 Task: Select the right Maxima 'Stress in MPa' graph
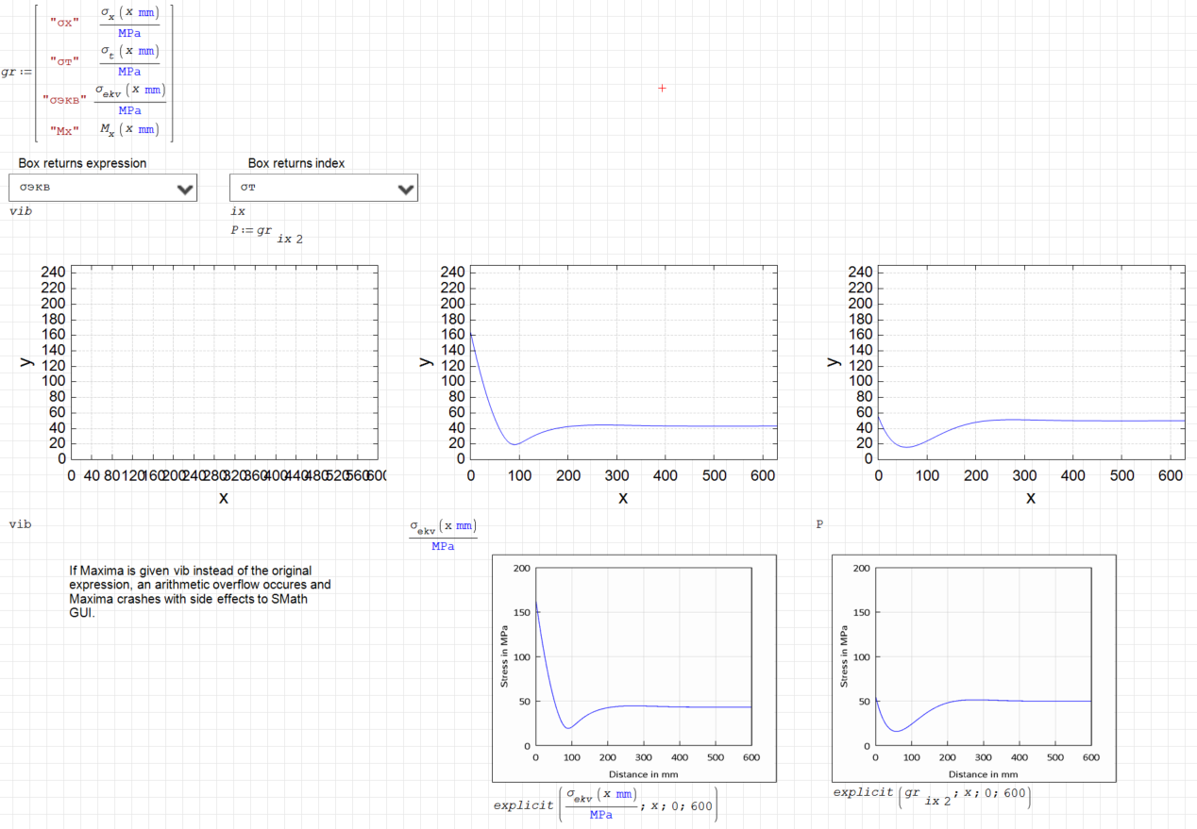[x=973, y=668]
